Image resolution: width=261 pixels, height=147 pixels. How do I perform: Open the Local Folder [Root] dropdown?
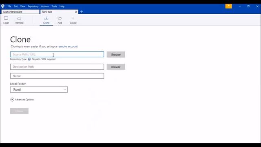click(x=39, y=89)
